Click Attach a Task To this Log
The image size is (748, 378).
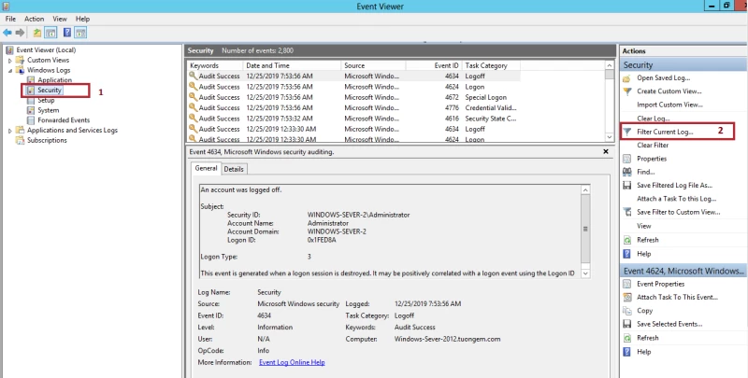pyautogui.click(x=676, y=199)
